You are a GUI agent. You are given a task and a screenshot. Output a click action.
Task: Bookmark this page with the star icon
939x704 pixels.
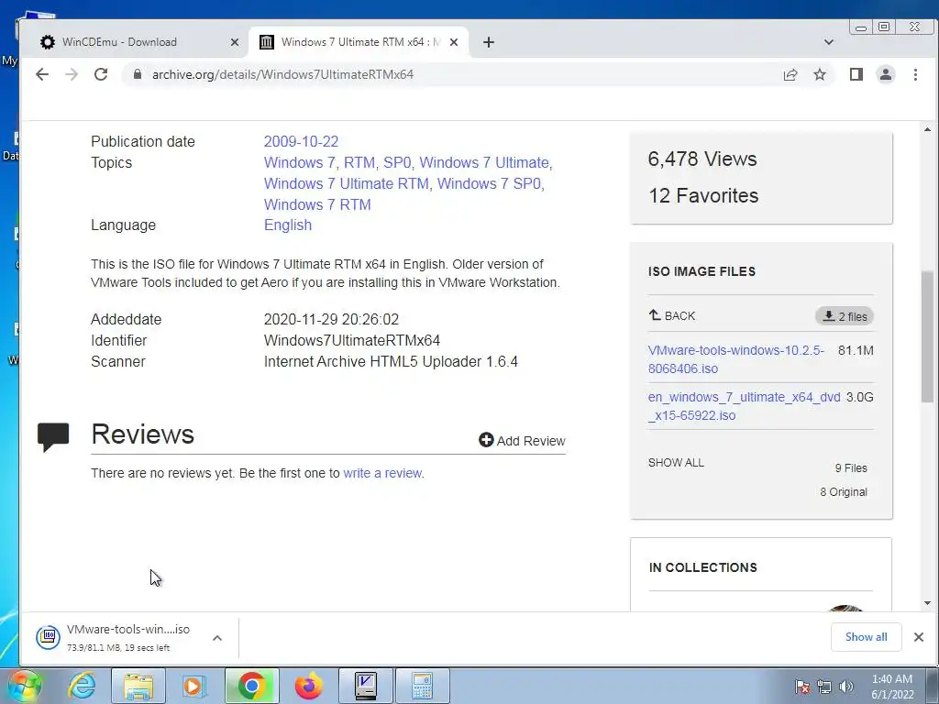pos(820,74)
